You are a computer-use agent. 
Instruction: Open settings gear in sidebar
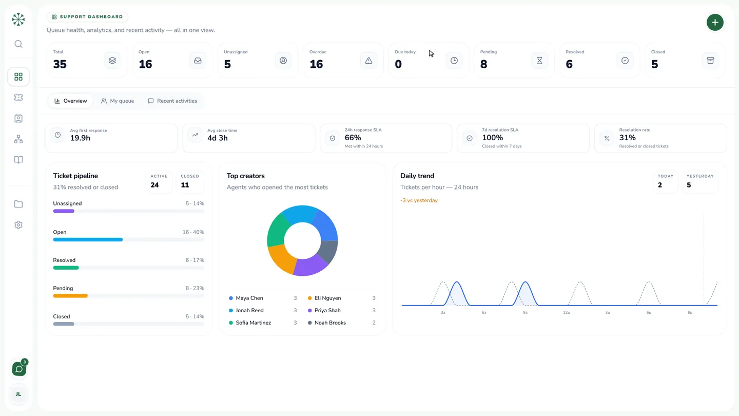pos(18,225)
